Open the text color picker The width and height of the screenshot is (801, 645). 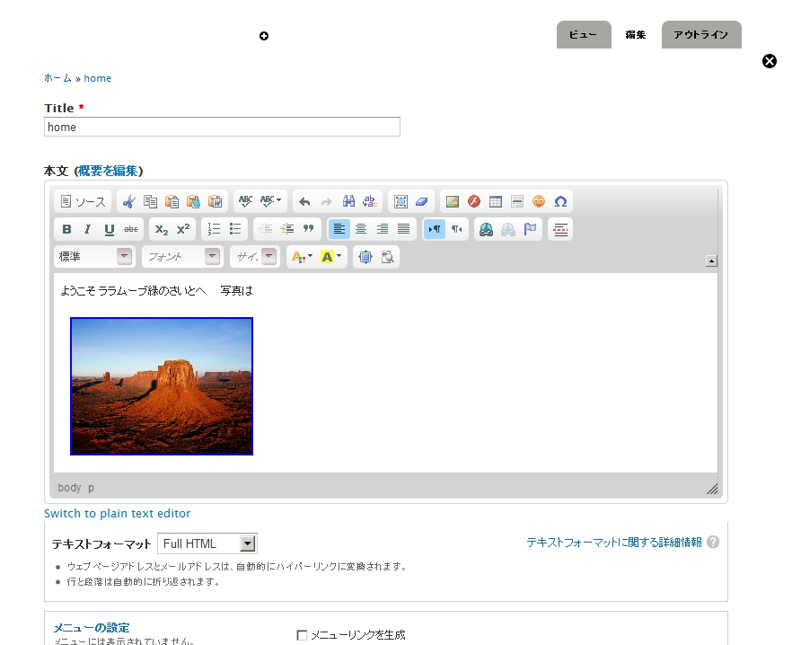(x=302, y=257)
